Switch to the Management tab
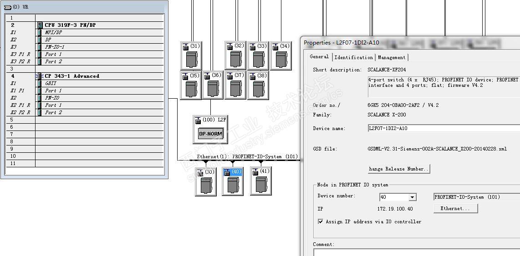Screen dimensions: 520x256 tap(391, 57)
